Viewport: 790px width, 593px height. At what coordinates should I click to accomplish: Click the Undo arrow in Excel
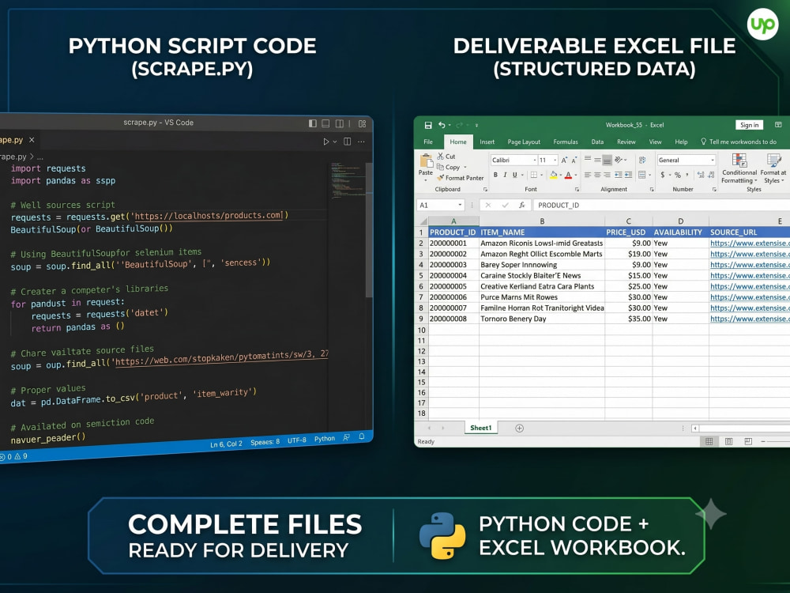pyautogui.click(x=442, y=125)
